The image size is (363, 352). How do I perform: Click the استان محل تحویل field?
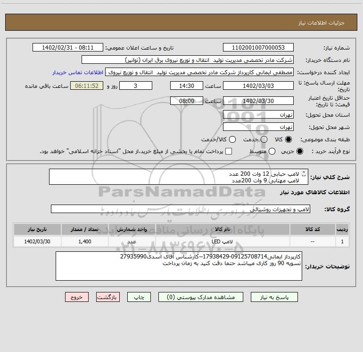point(258,115)
